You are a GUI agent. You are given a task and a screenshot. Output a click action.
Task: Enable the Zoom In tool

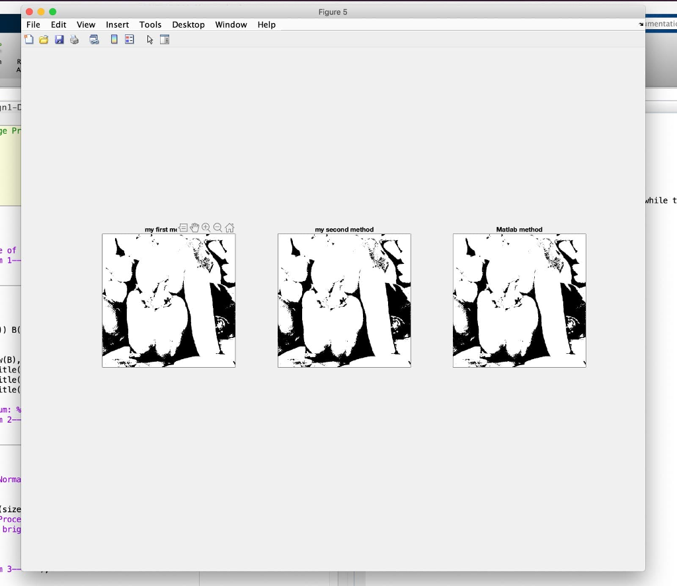(x=206, y=228)
